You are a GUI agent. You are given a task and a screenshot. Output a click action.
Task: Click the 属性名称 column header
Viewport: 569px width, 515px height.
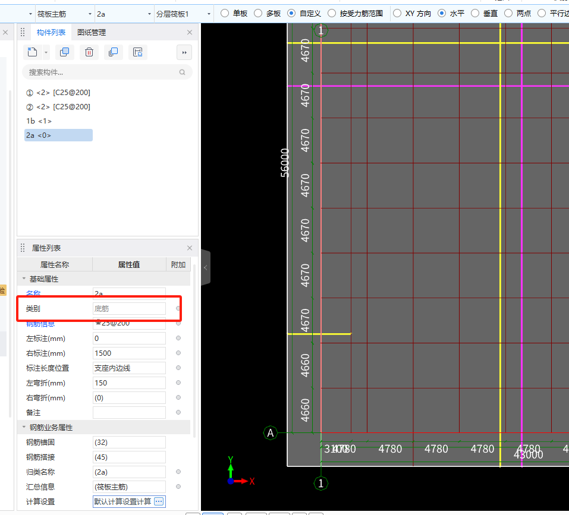click(55, 264)
